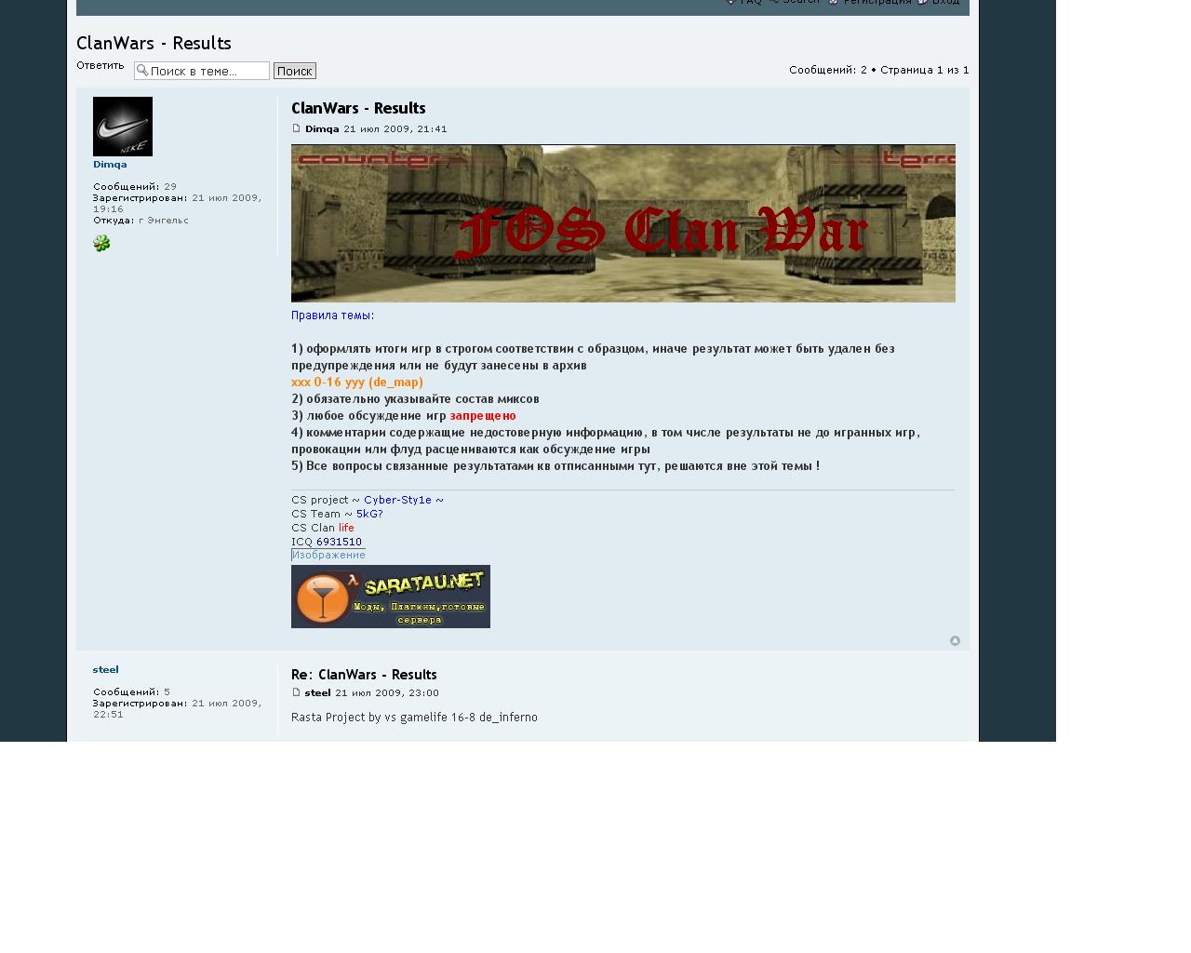Open Dimqa's profile username link in sidebar

click(110, 164)
